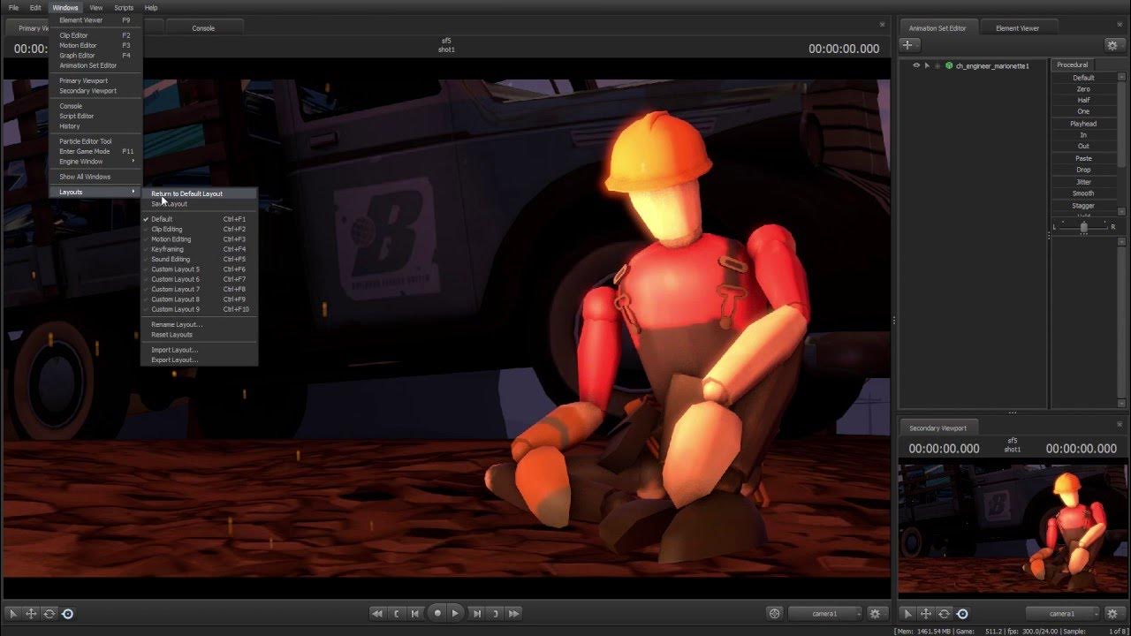Jump to the first frame with rewind button
This screenshot has height=636, width=1131.
coord(377,613)
